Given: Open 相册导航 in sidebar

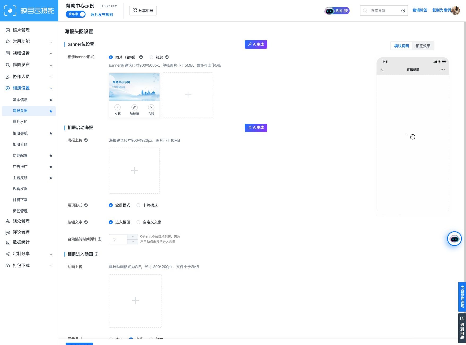Looking at the screenshot, I should pos(20,133).
